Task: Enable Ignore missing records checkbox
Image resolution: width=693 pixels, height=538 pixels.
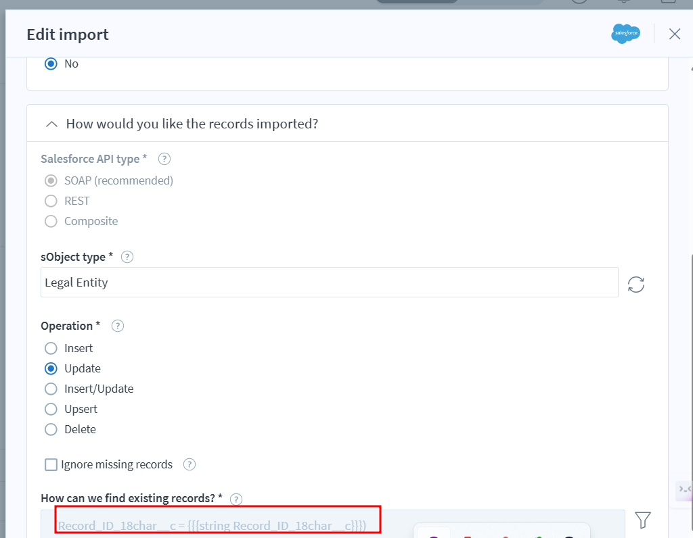Action: [51, 465]
